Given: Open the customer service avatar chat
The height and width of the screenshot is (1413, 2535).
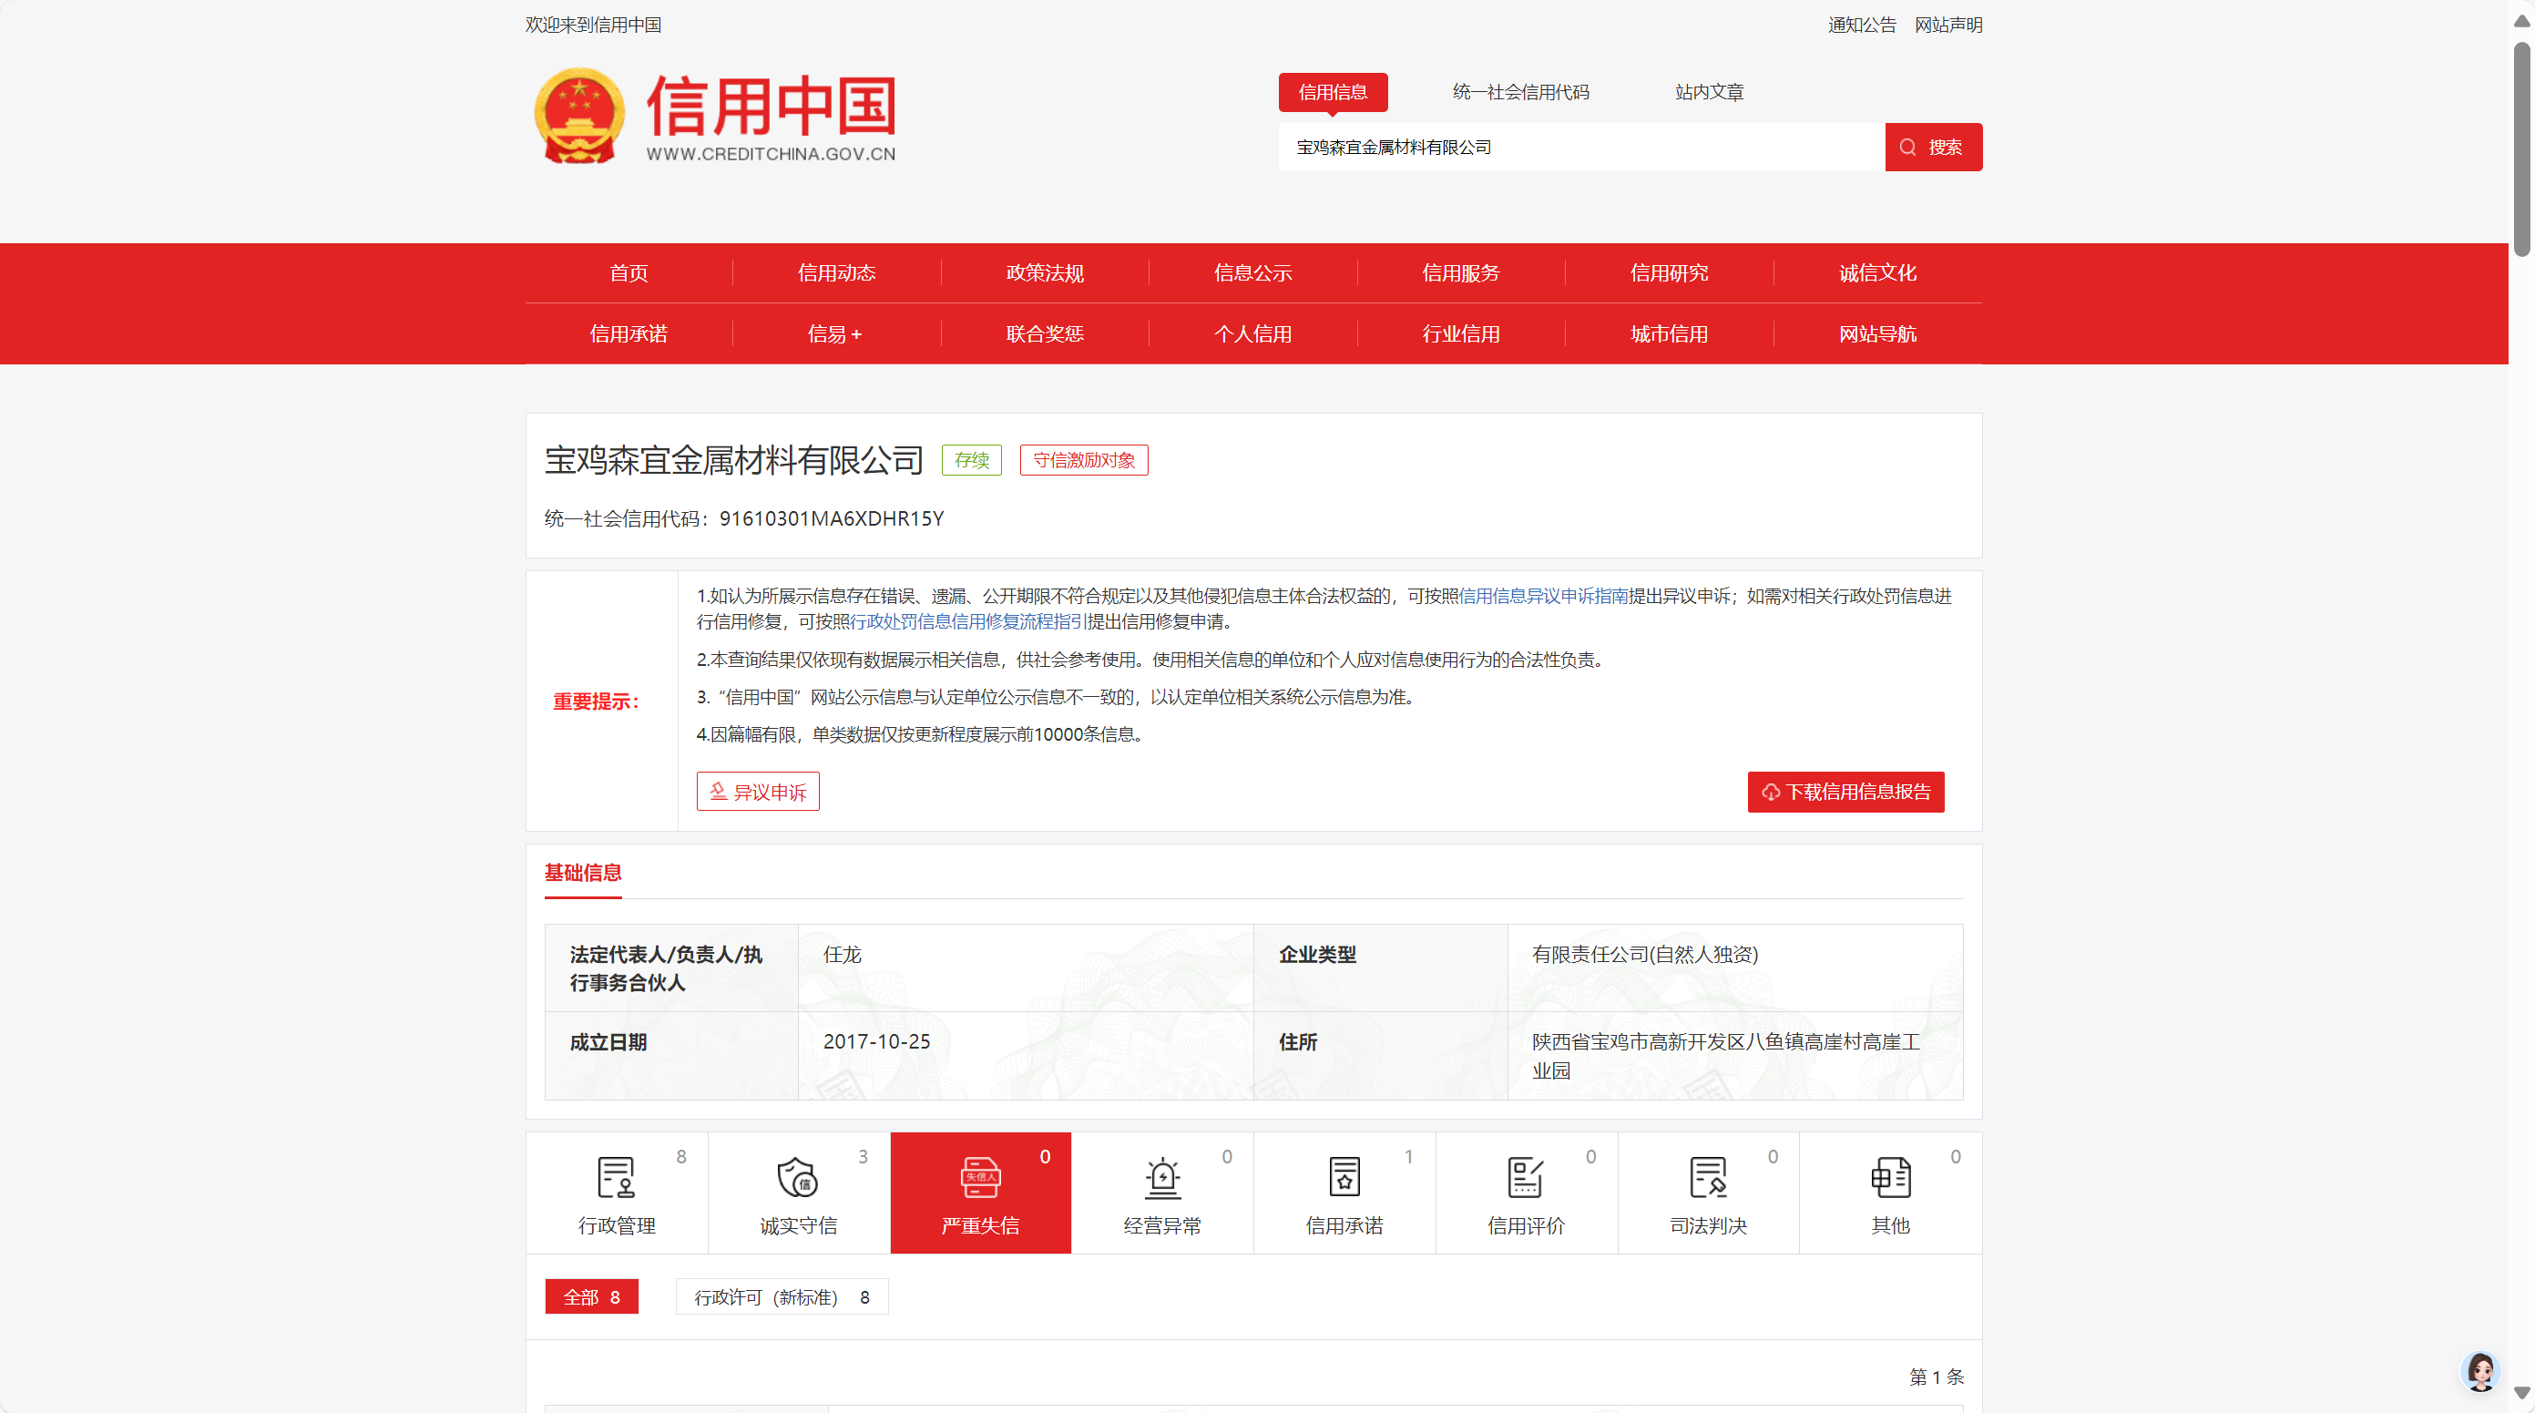Looking at the screenshot, I should [x=2479, y=1371].
